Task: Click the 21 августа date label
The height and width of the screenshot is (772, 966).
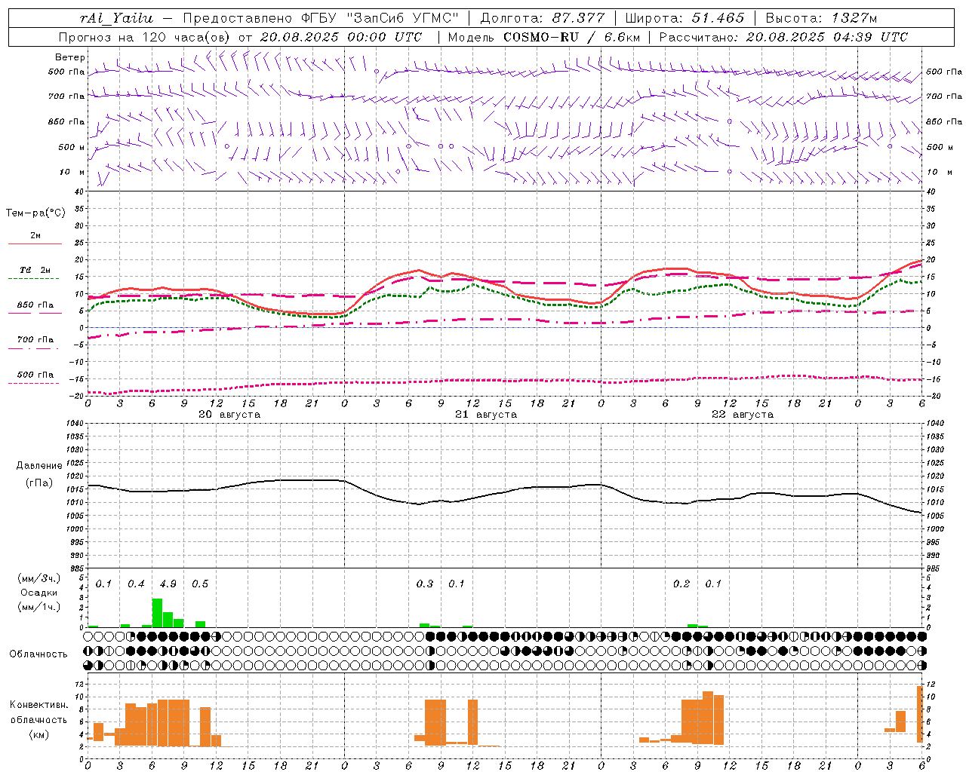Action: 485,415
